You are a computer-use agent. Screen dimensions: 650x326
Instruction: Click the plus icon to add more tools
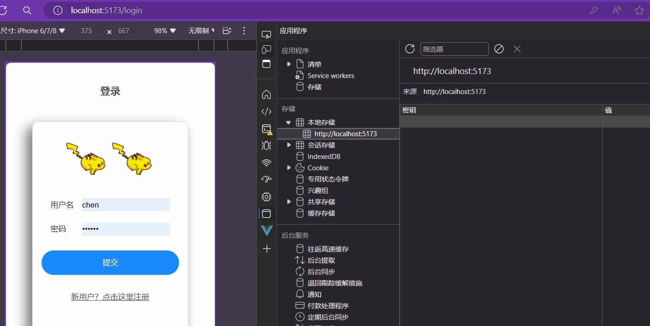pos(267,249)
